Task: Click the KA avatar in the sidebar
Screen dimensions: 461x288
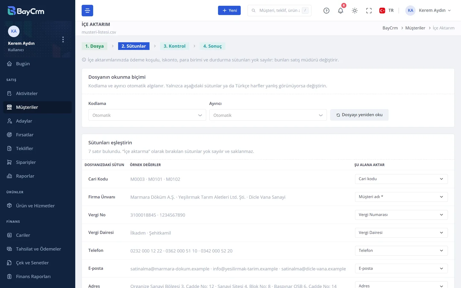Action: pos(14,31)
